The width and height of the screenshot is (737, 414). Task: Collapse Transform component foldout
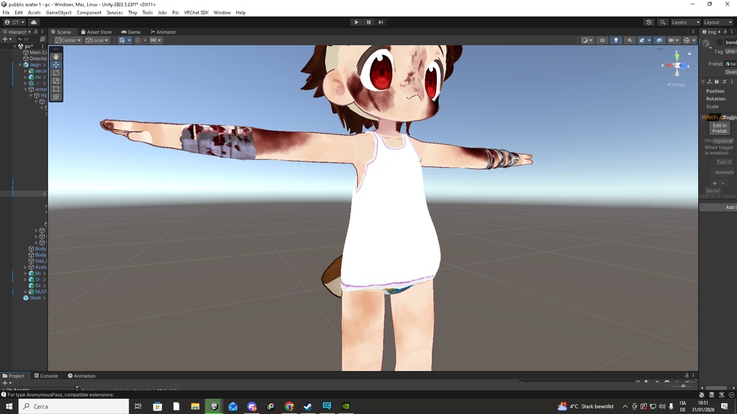click(703, 82)
